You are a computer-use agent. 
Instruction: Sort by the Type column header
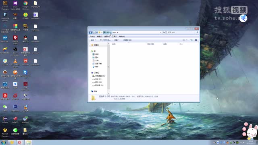165,44
